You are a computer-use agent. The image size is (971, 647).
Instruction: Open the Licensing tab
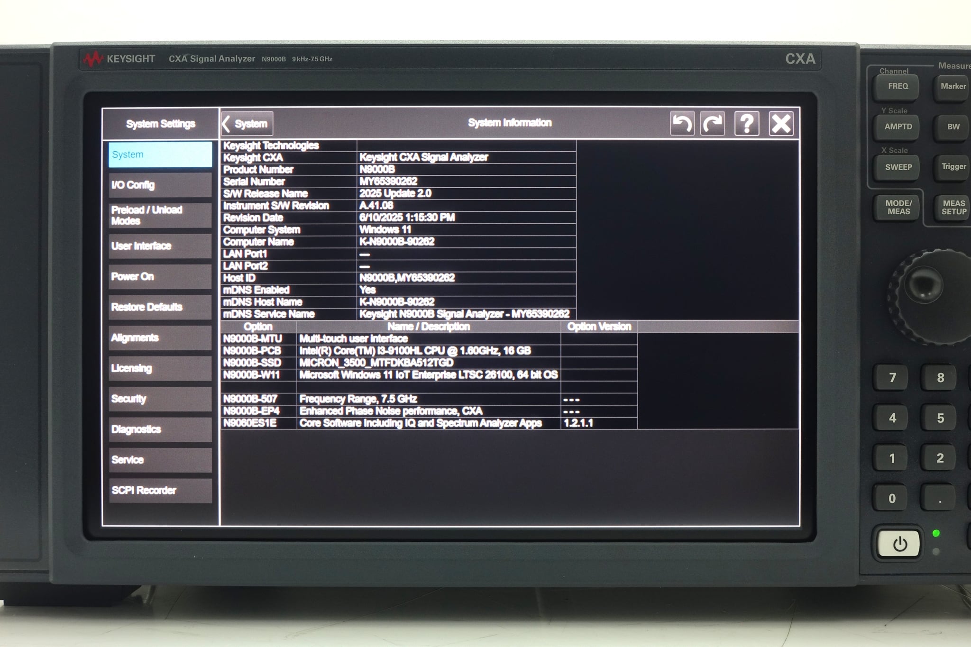point(160,368)
